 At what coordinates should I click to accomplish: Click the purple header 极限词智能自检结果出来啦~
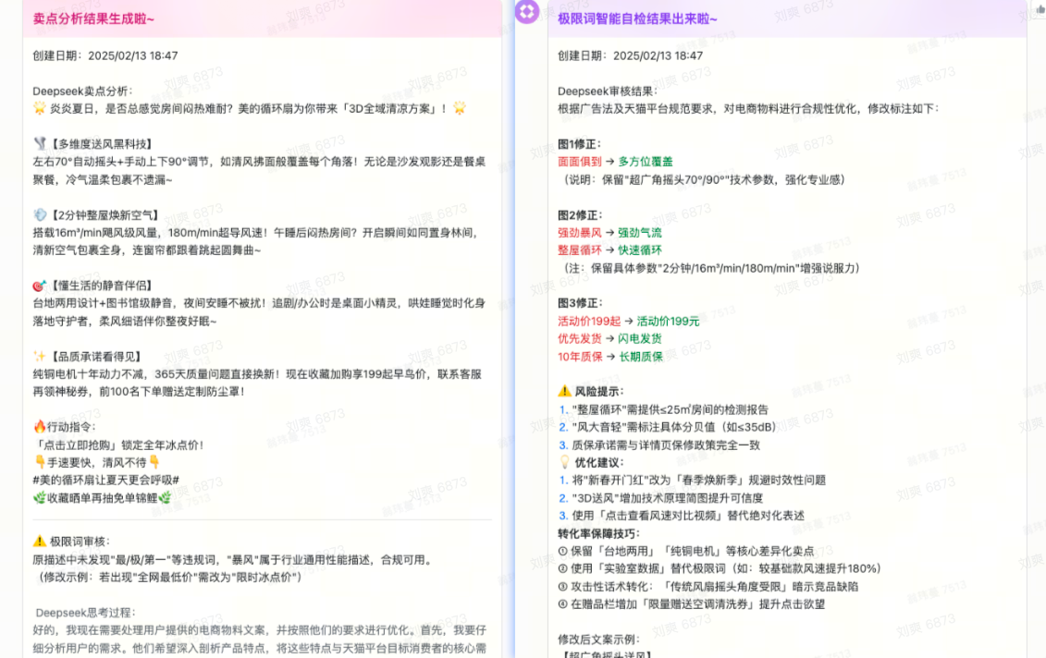637,18
